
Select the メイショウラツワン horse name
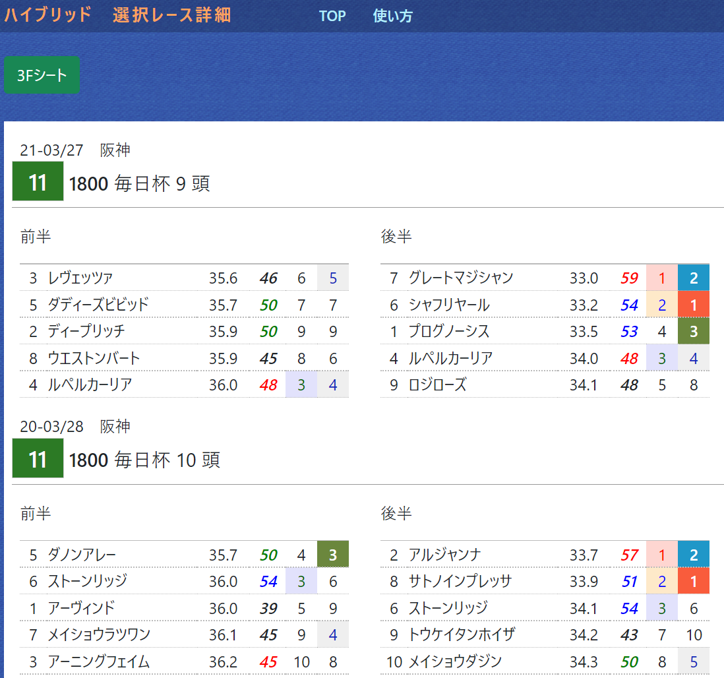[x=100, y=634]
